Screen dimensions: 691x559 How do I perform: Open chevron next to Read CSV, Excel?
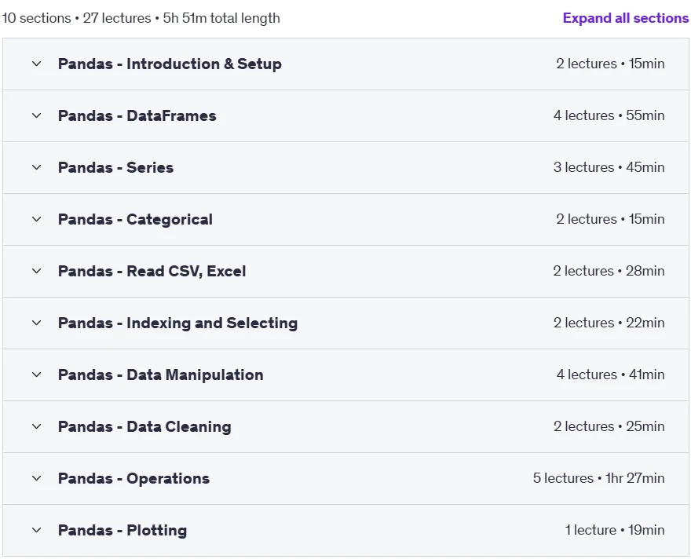tap(37, 271)
